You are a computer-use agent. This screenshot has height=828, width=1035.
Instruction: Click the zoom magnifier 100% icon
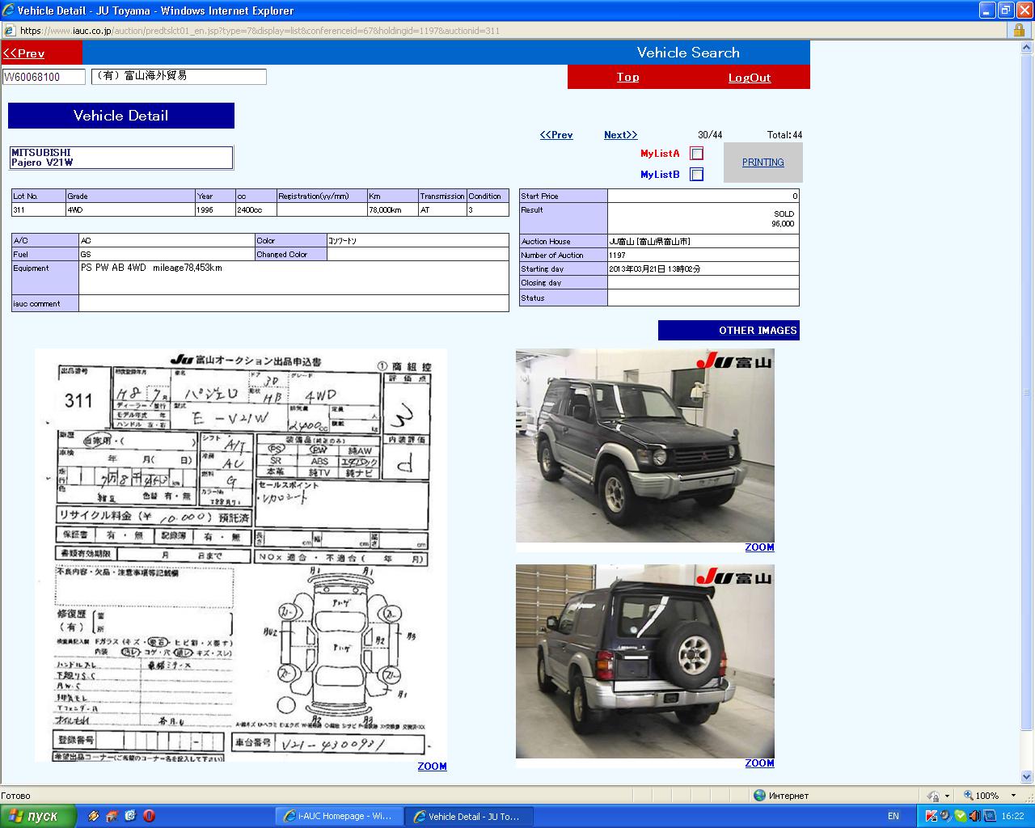click(968, 796)
